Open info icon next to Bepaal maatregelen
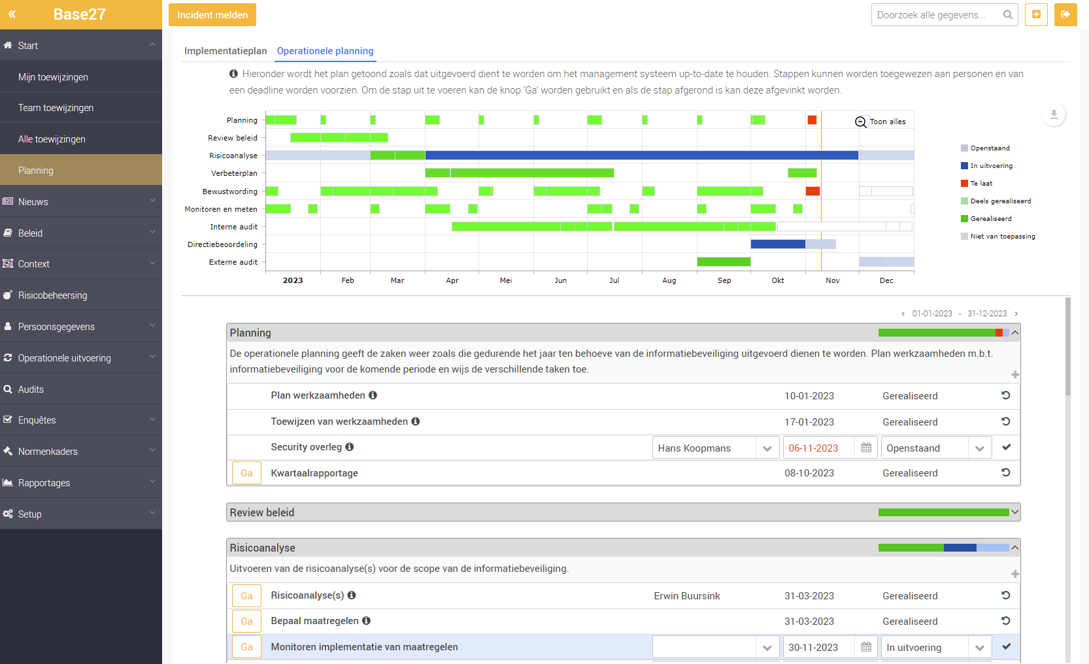 (366, 621)
